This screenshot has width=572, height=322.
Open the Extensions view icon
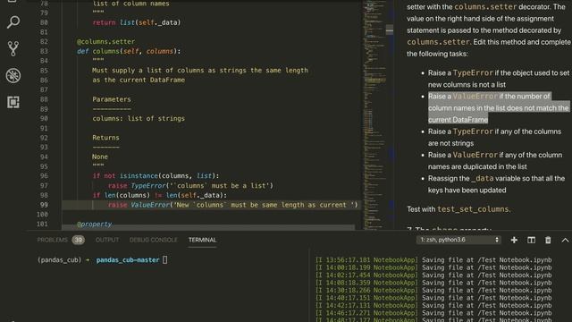coord(13,102)
